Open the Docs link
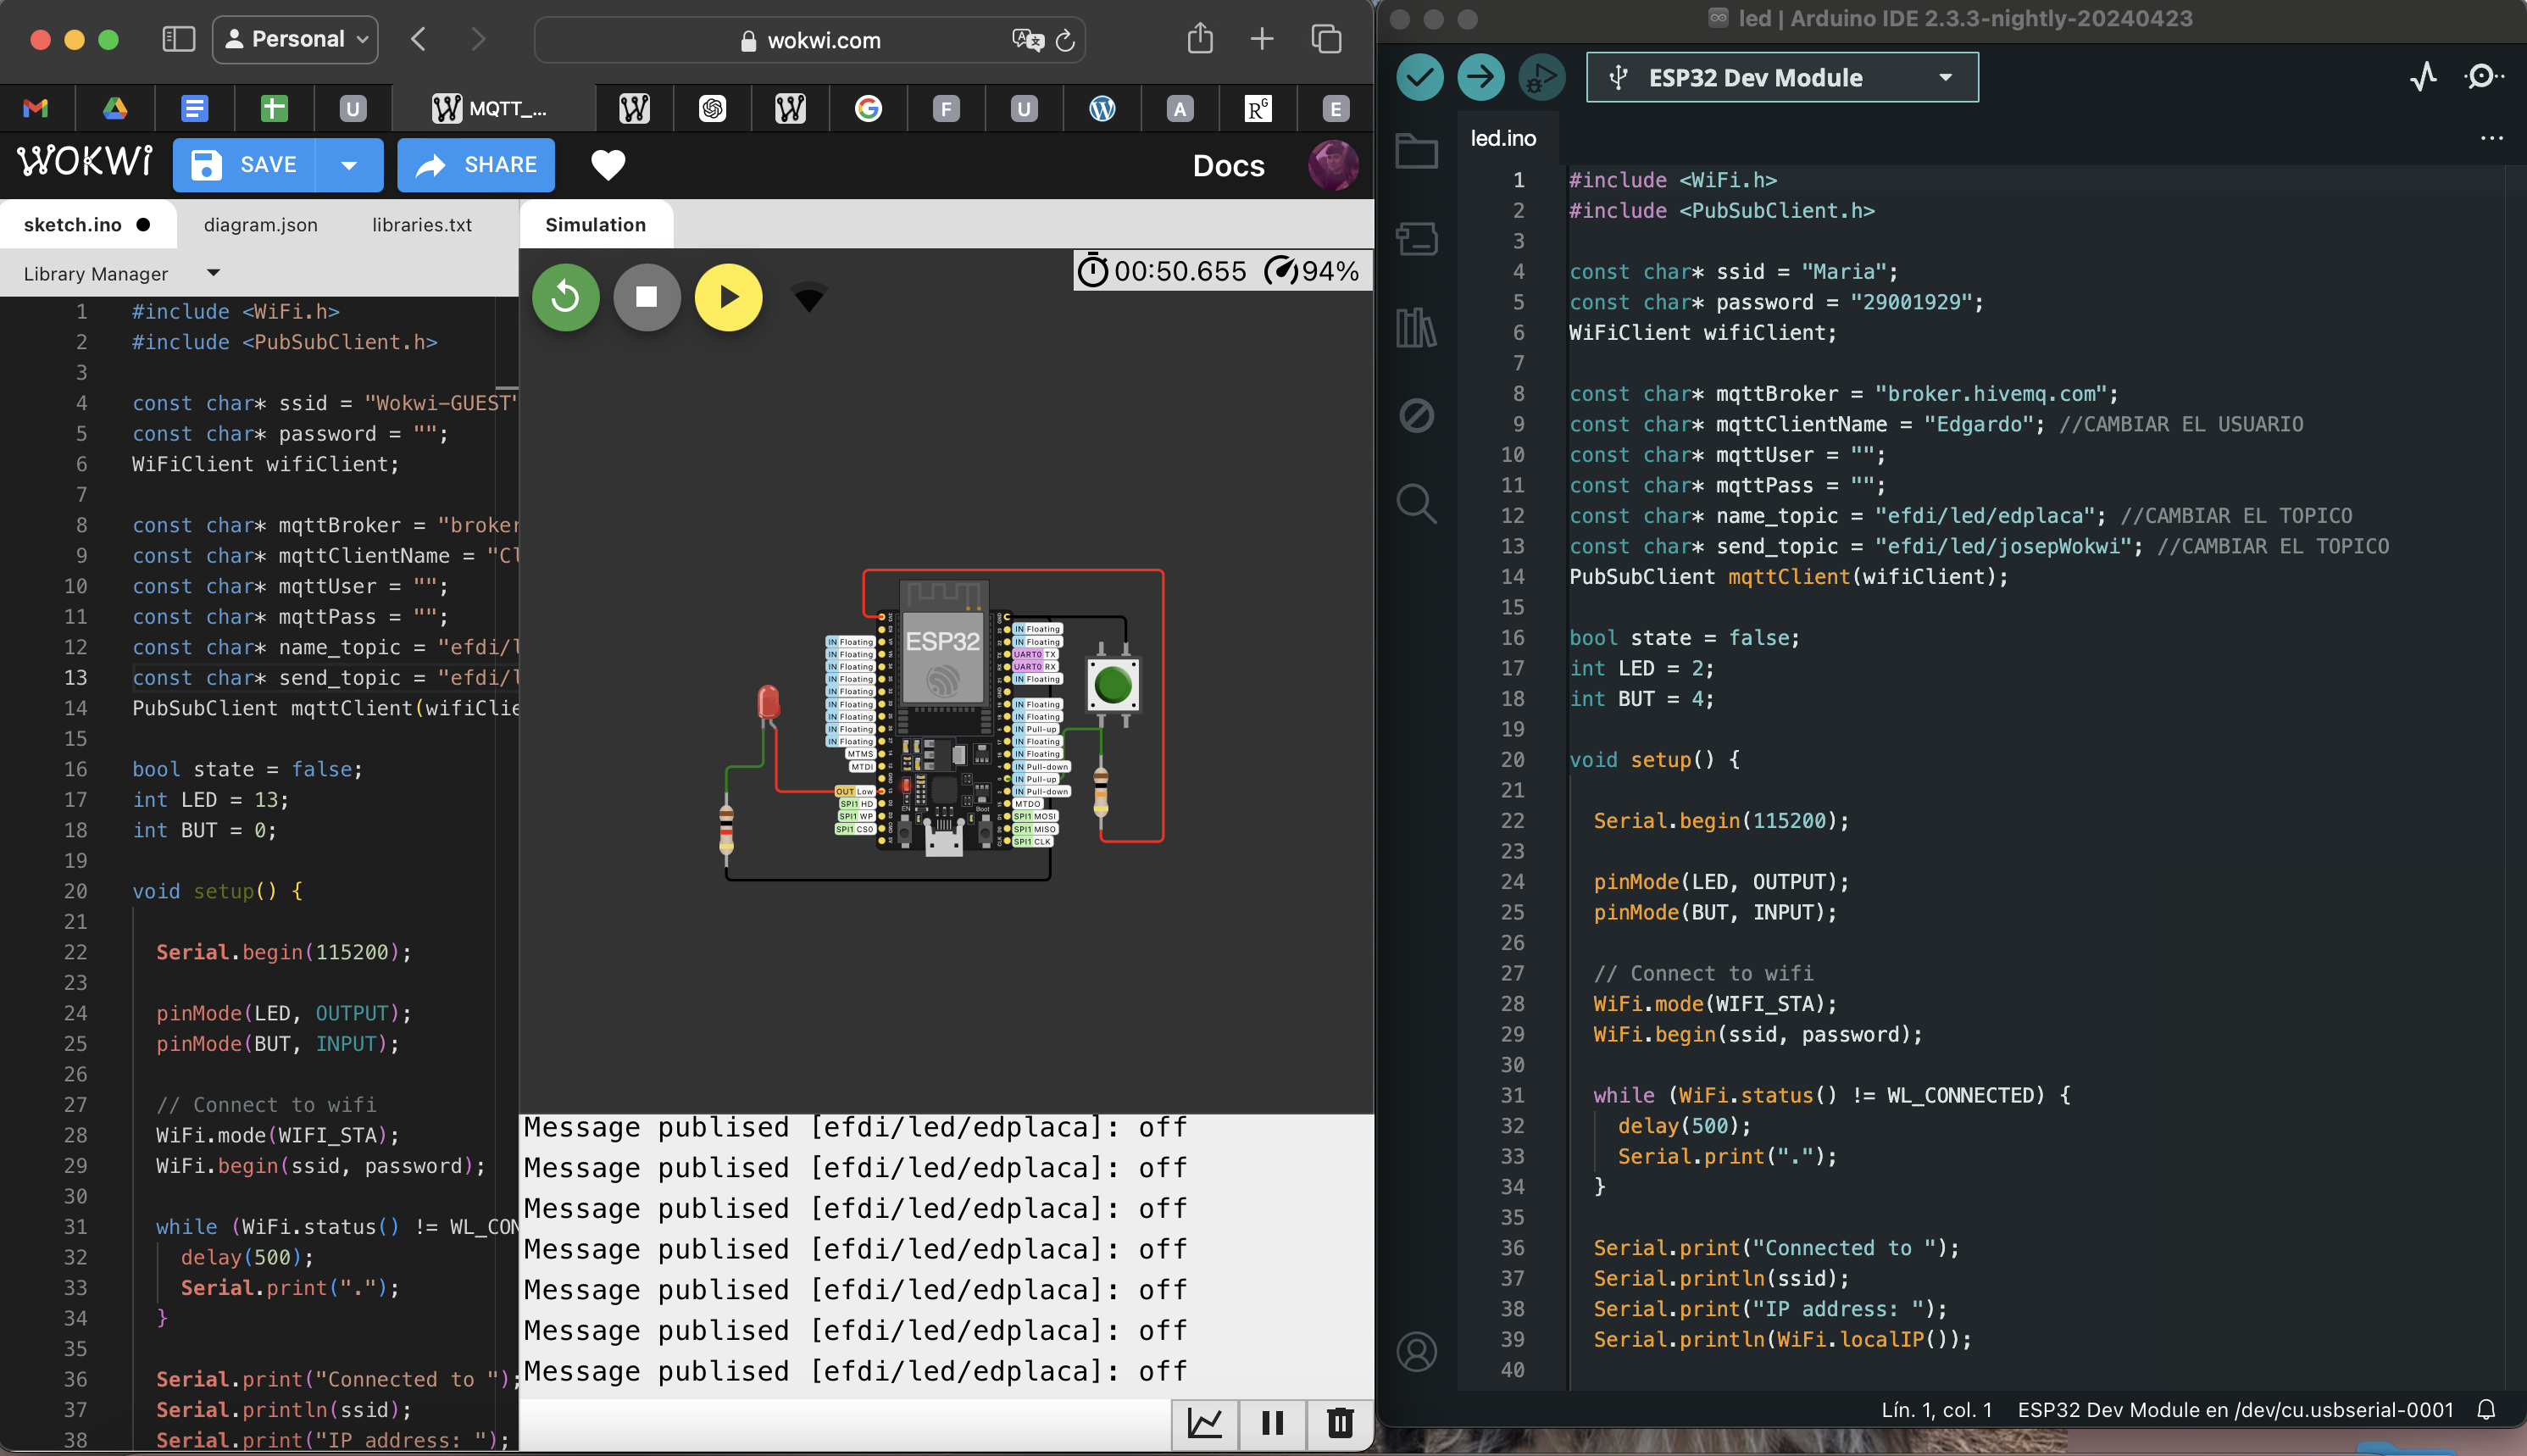The image size is (2527, 1456). 1228,165
